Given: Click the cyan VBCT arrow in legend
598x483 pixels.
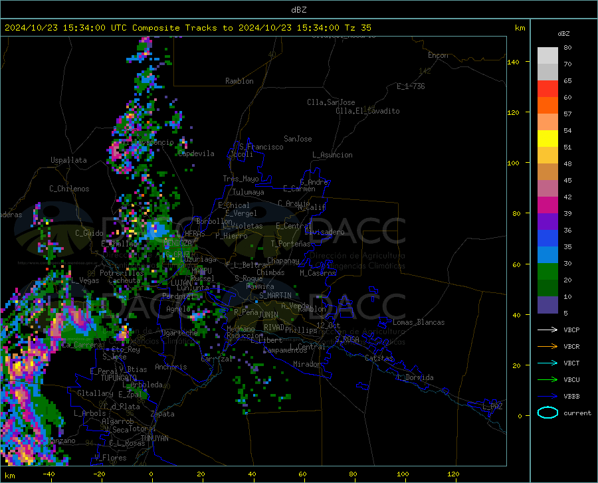Looking at the screenshot, I should coord(548,363).
